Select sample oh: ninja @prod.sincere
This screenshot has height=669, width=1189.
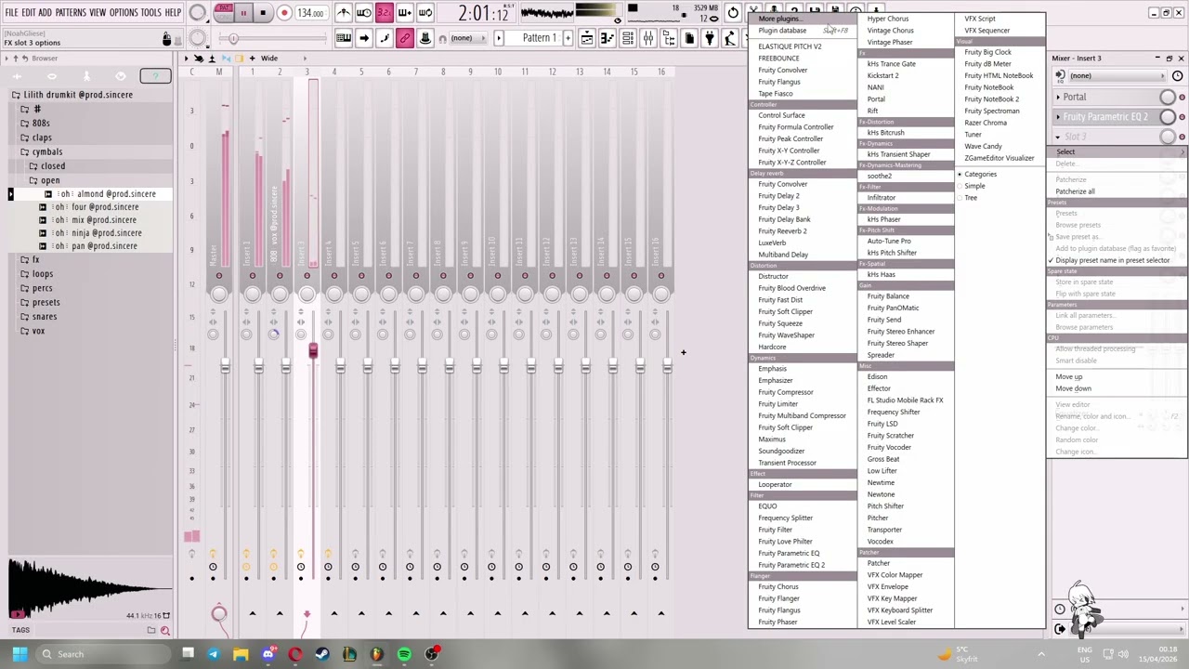97,233
